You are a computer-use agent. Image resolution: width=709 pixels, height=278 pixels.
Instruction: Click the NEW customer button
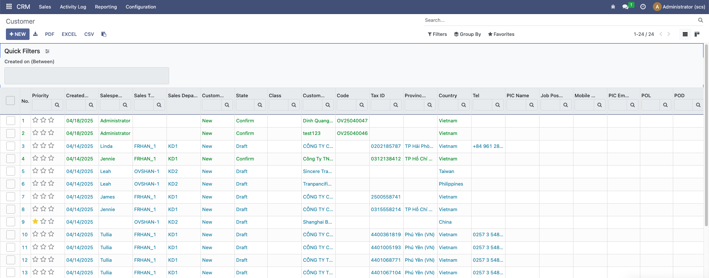click(x=18, y=34)
